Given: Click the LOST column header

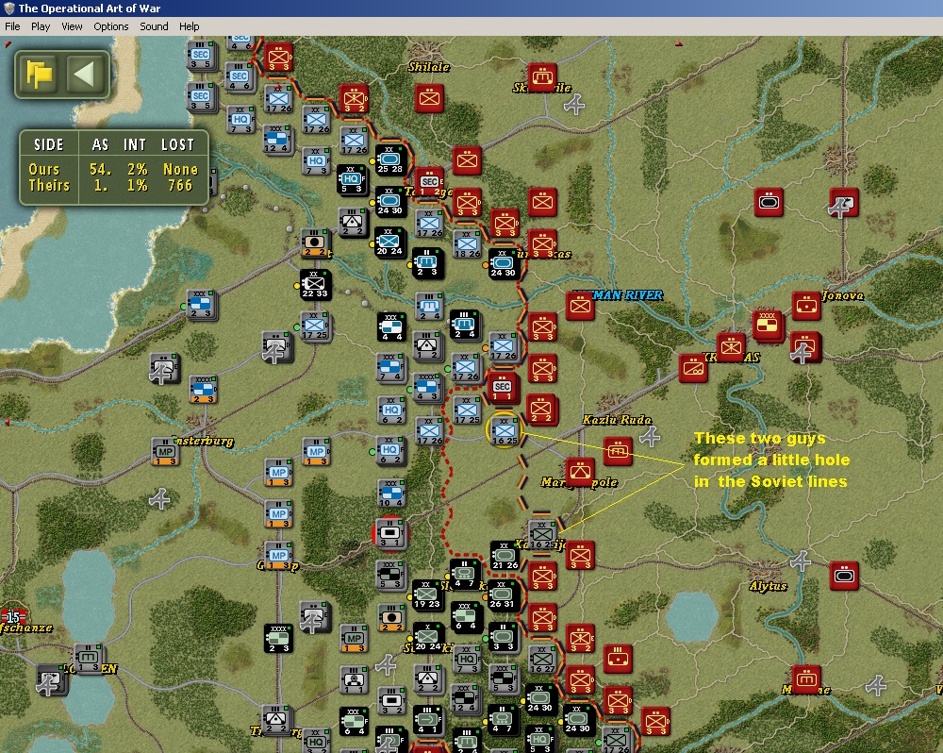Looking at the screenshot, I should tap(177, 145).
